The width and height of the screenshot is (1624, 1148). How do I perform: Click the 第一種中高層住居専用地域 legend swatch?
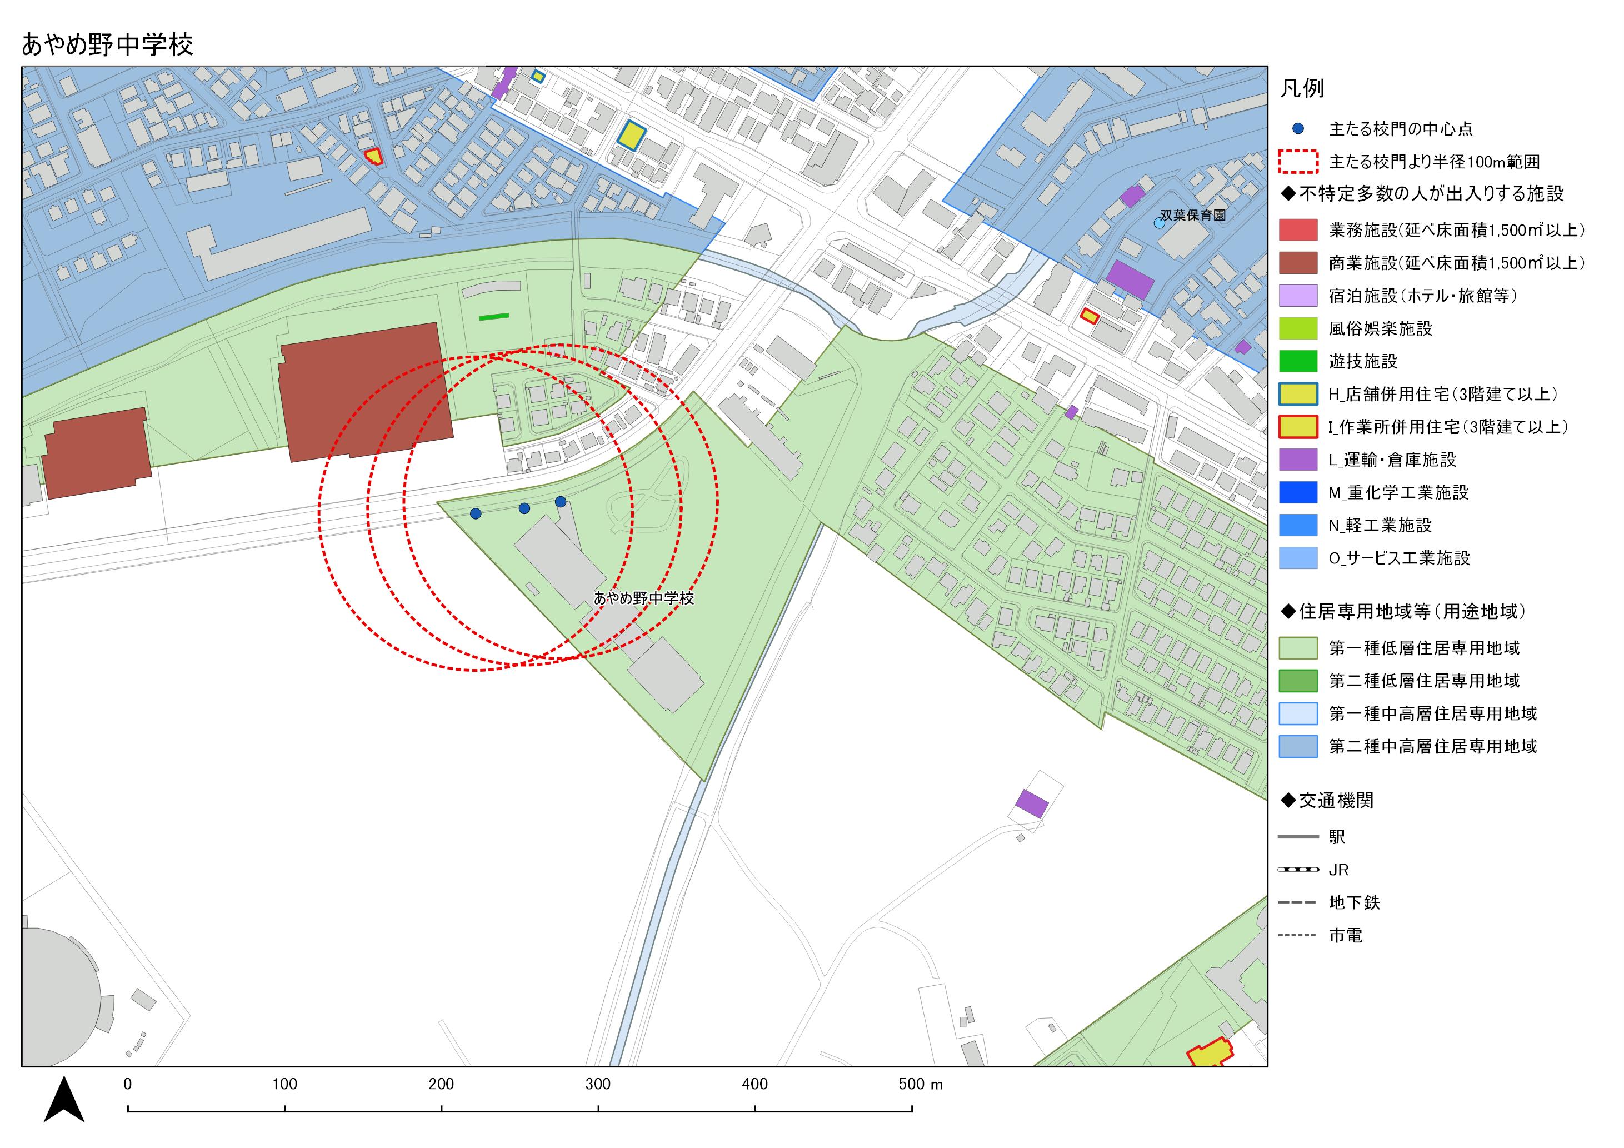coord(1298,713)
